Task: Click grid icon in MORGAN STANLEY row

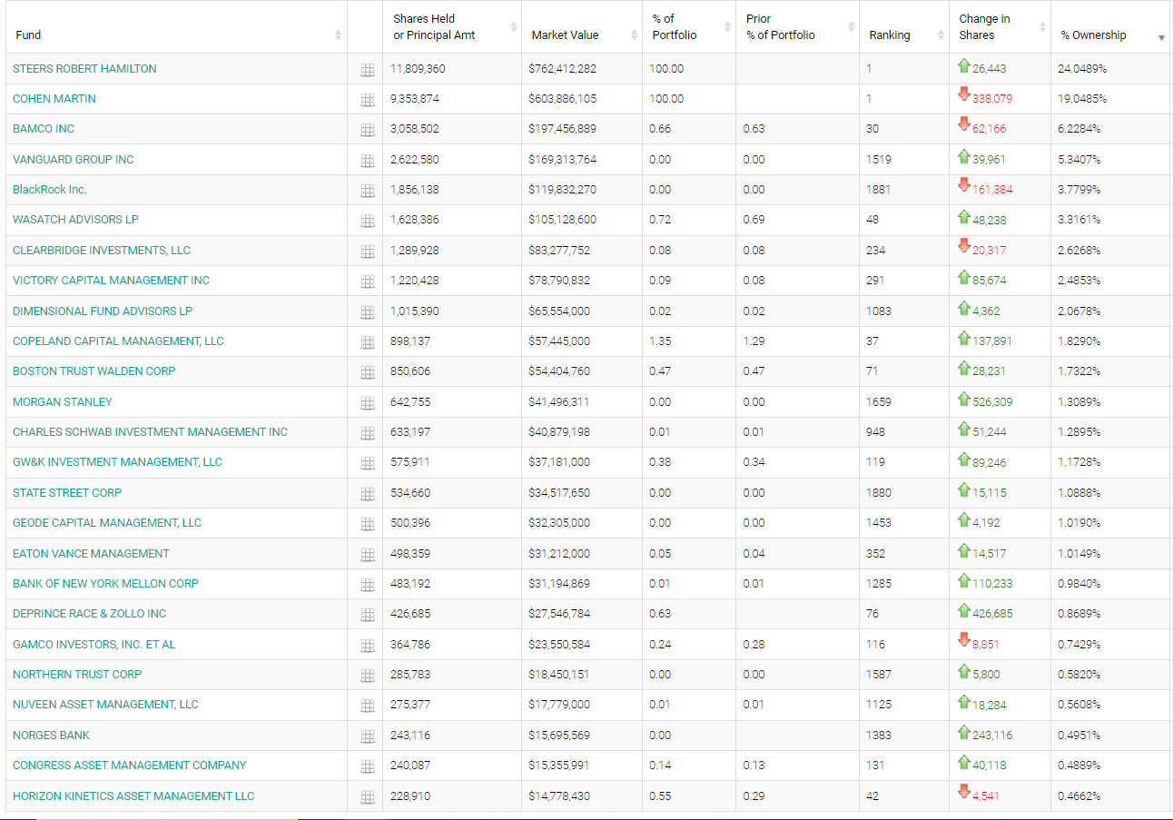Action: 367,403
